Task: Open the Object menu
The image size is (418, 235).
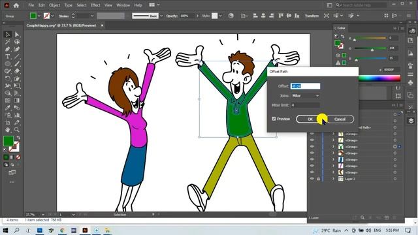Action: click(x=54, y=5)
